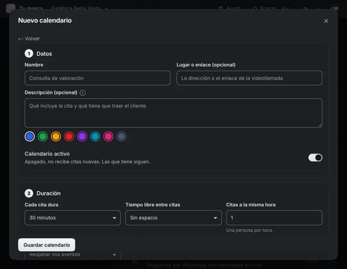Open Ayuda in the background top bar

(229, 8)
